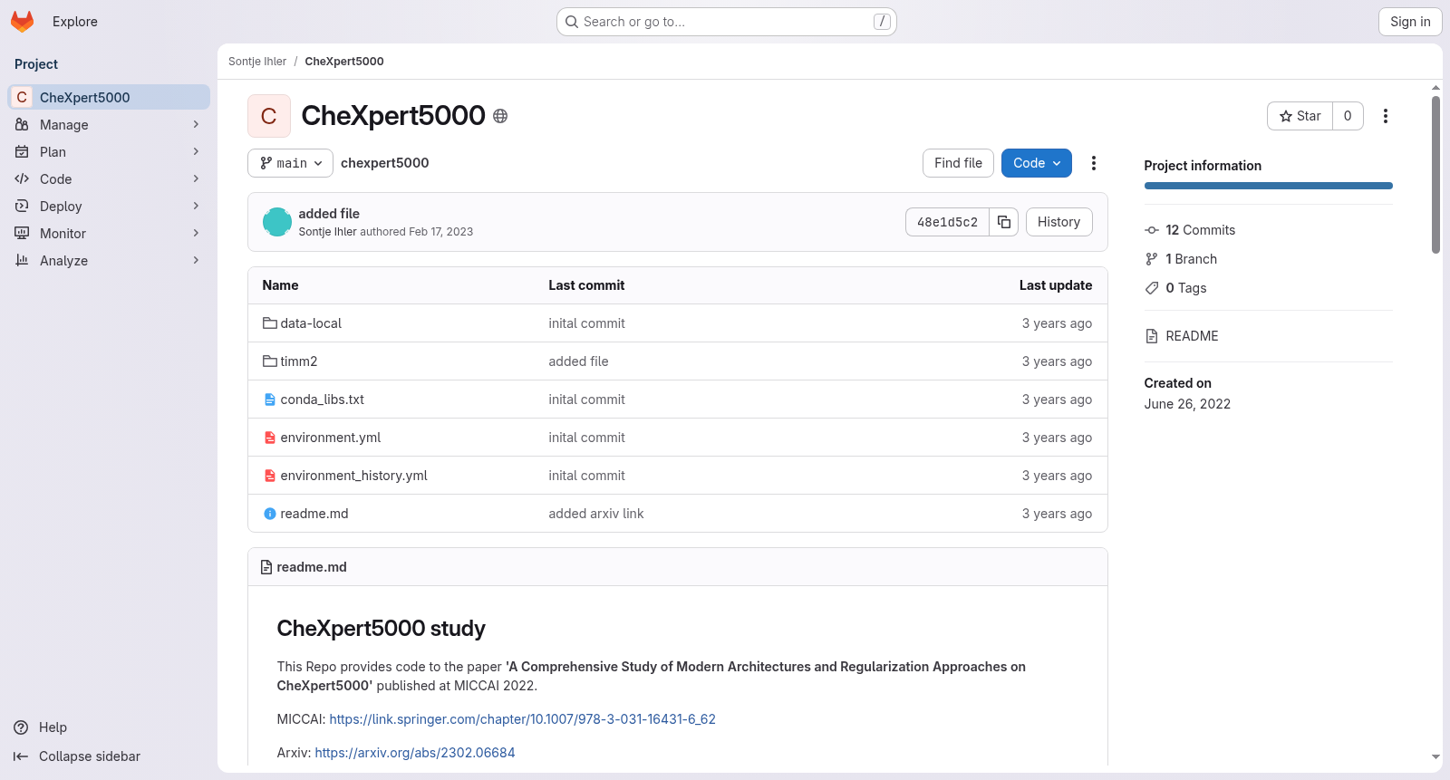Viewport: 1450px width, 780px height.
Task: Click the tag icon beside 0 Tags
Action: pos(1152,288)
